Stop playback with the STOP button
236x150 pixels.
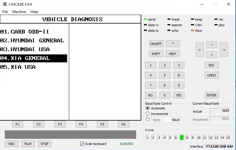pyautogui.click(x=44, y=144)
